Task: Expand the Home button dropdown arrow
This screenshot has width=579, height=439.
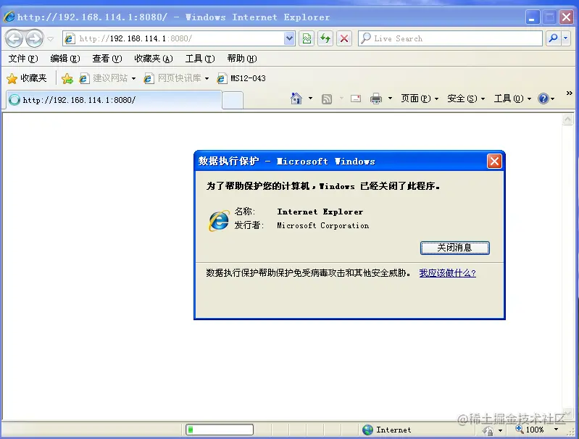Action: click(x=310, y=99)
